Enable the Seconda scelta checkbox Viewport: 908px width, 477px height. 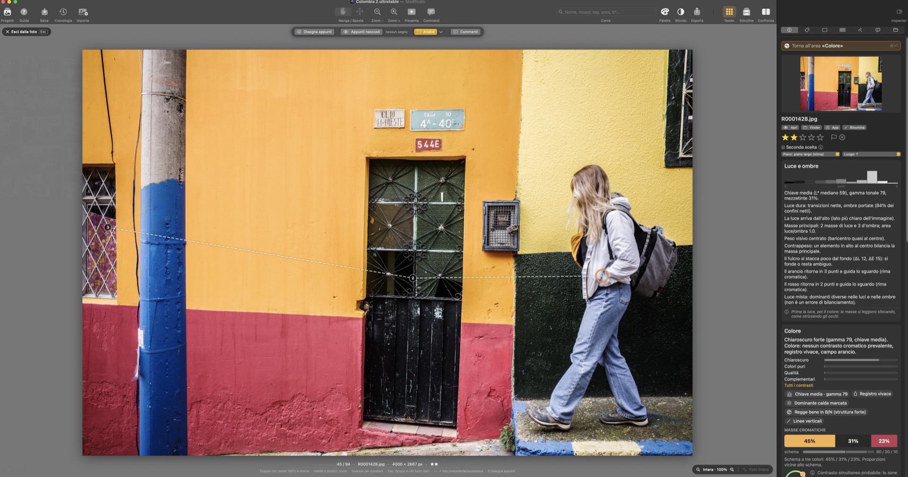coord(783,147)
